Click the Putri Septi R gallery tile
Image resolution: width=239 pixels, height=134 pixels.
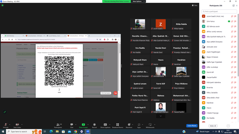(140, 108)
